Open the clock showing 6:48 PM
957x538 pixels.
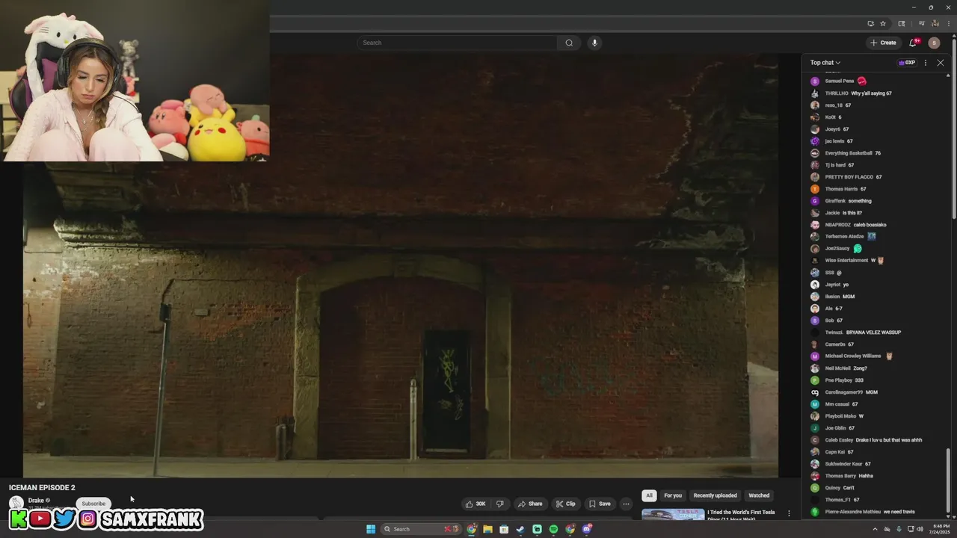(941, 529)
